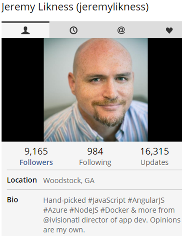Click the Following label

pyautogui.click(x=95, y=163)
